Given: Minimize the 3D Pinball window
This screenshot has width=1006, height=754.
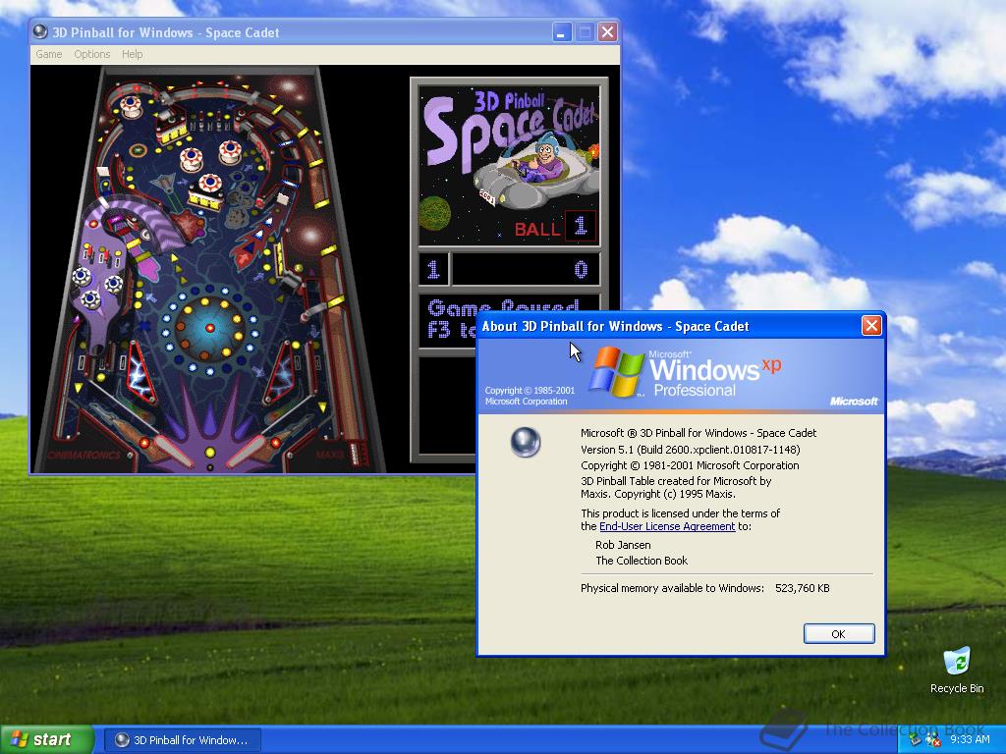Looking at the screenshot, I should (562, 32).
